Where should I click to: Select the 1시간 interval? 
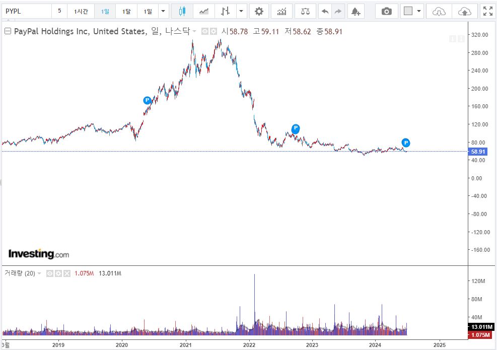tap(81, 12)
